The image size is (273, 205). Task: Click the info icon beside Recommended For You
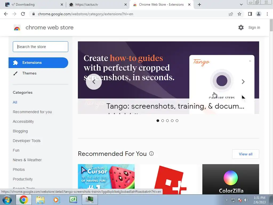point(151,153)
